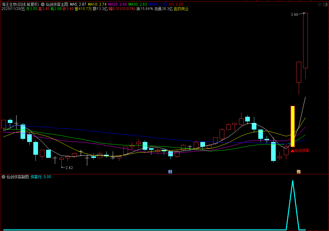
Task: Open the dropdown arrow beside 仙剑侠客主图
Action: tap(43, 4)
